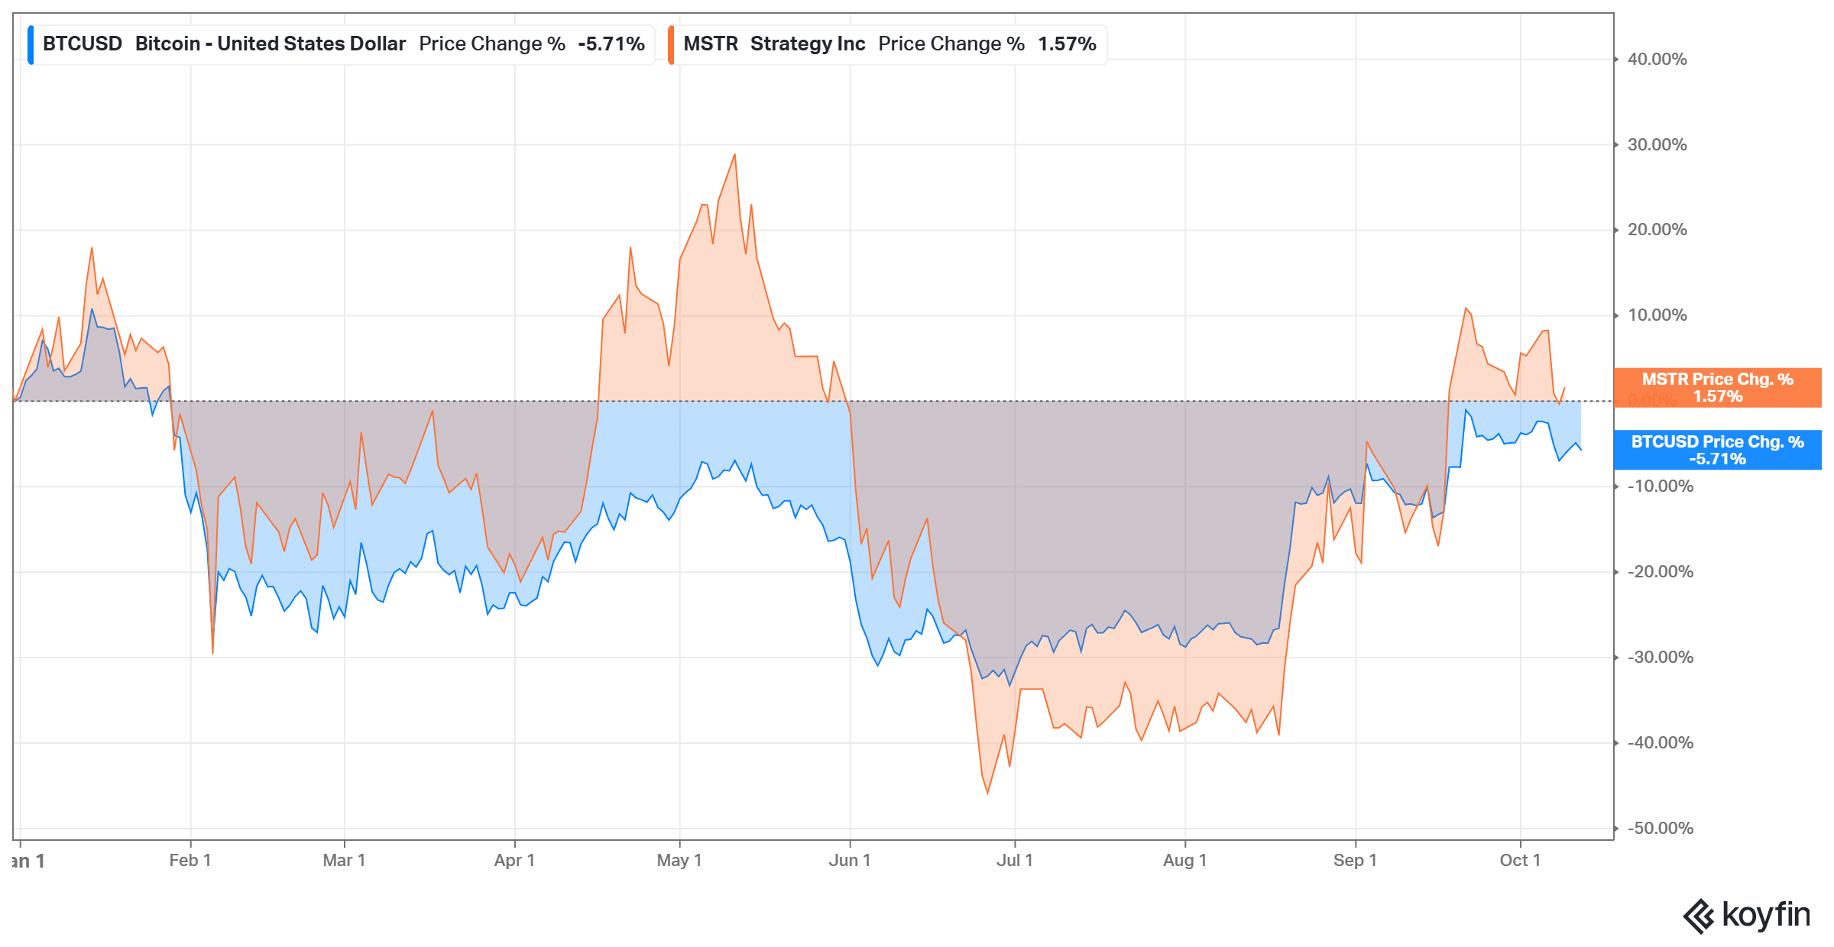Click the koyfin wordmark text
Image resolution: width=1834 pixels, height=947 pixels.
(1766, 915)
